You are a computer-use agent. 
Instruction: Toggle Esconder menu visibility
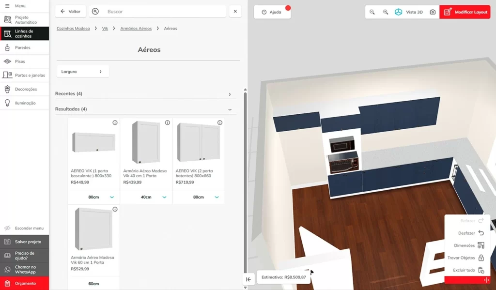(24, 228)
